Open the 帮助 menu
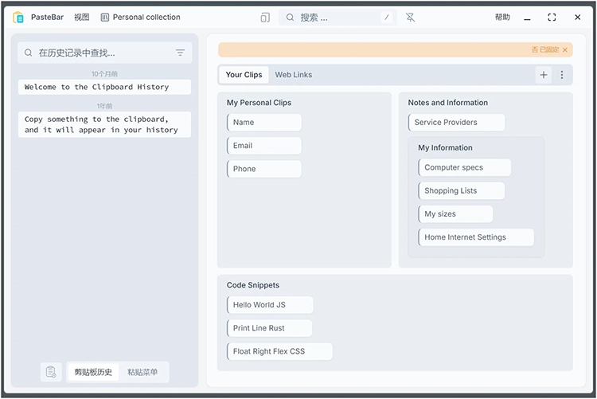The height and width of the screenshot is (399, 597). coord(502,18)
